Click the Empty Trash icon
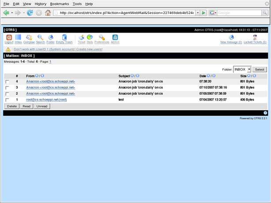The image size is (271, 203). point(64,37)
